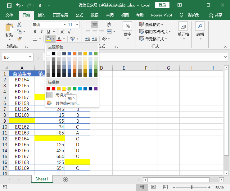The height and width of the screenshot is (191, 230).
Task: Click the Cut scissors icon
Action: coord(19,25)
